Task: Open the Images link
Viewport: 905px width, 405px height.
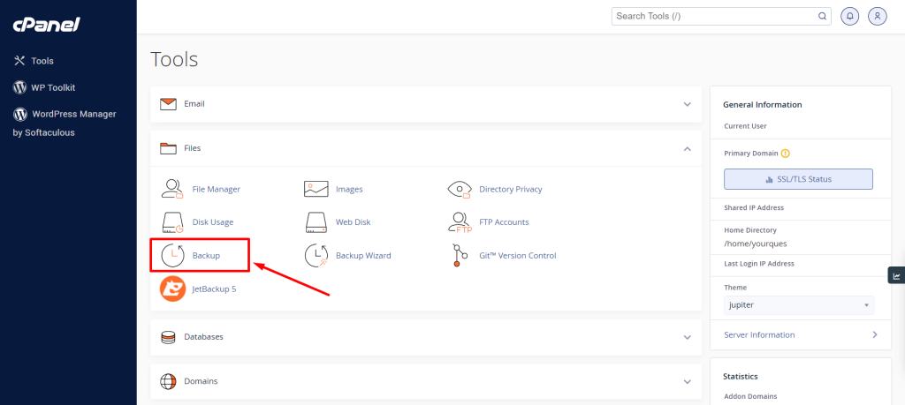Action: 349,189
